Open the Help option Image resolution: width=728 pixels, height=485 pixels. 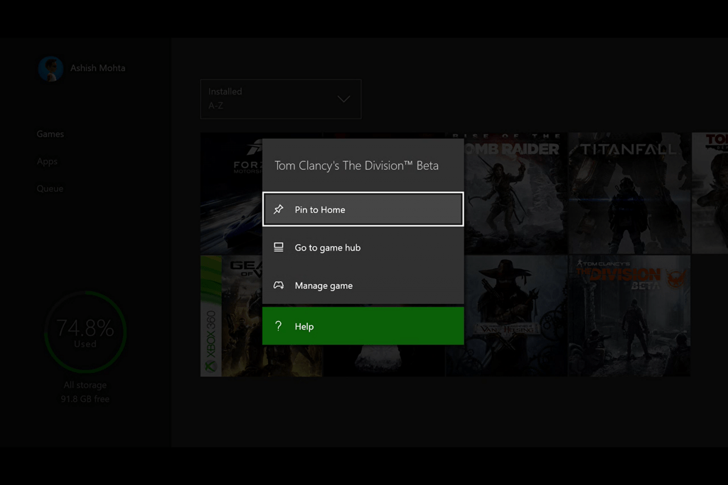(x=363, y=325)
